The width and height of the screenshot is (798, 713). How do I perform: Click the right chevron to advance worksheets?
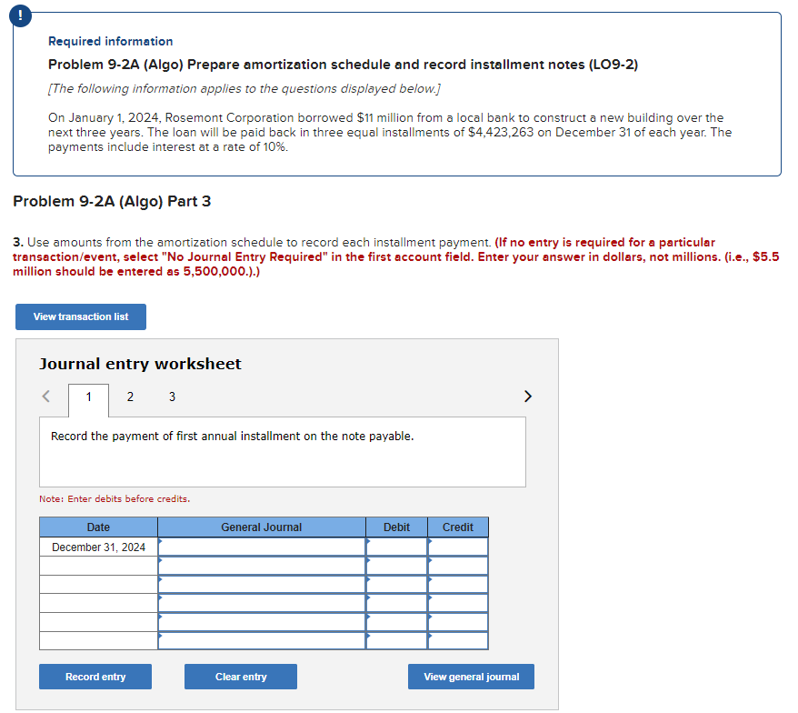(x=528, y=396)
